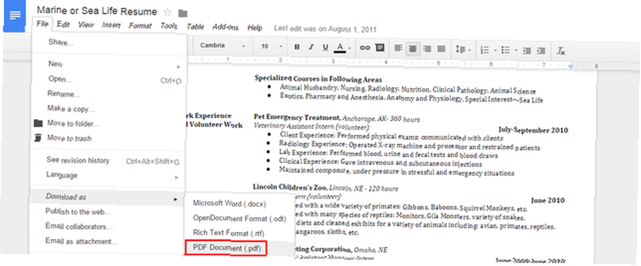Open the Add-ons menu

[x=225, y=27]
